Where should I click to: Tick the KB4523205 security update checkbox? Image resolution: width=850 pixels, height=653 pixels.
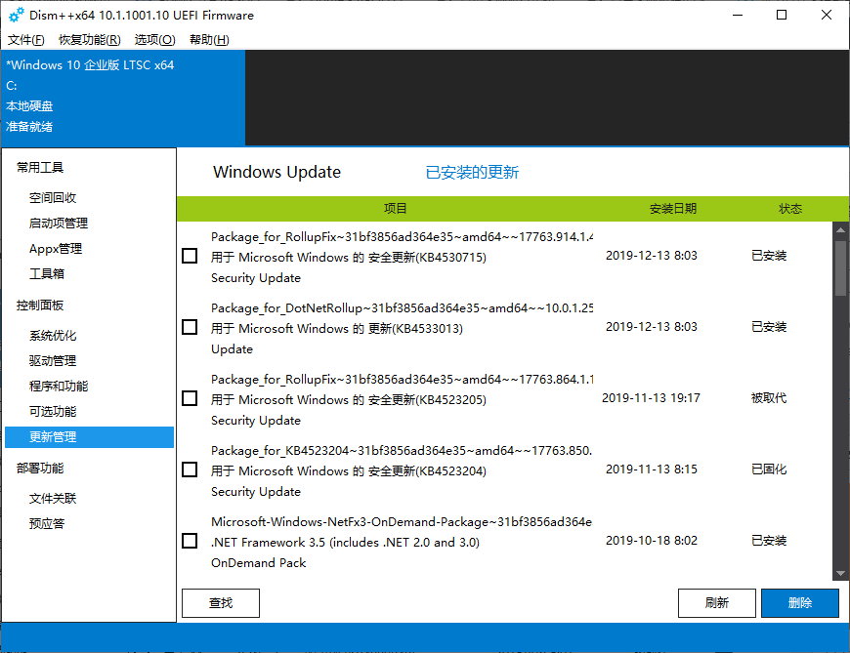click(x=190, y=398)
